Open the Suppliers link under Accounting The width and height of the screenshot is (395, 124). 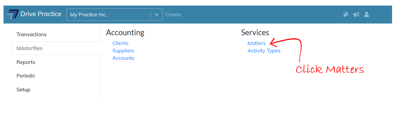tap(123, 51)
